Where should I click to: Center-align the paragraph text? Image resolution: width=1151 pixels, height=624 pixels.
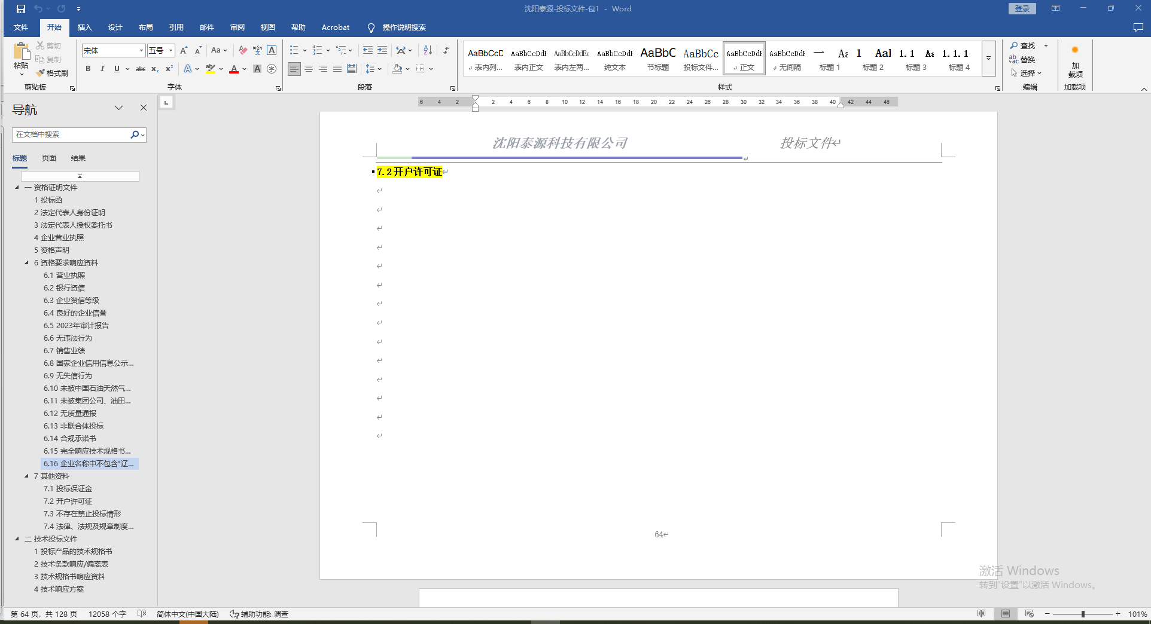pyautogui.click(x=309, y=69)
